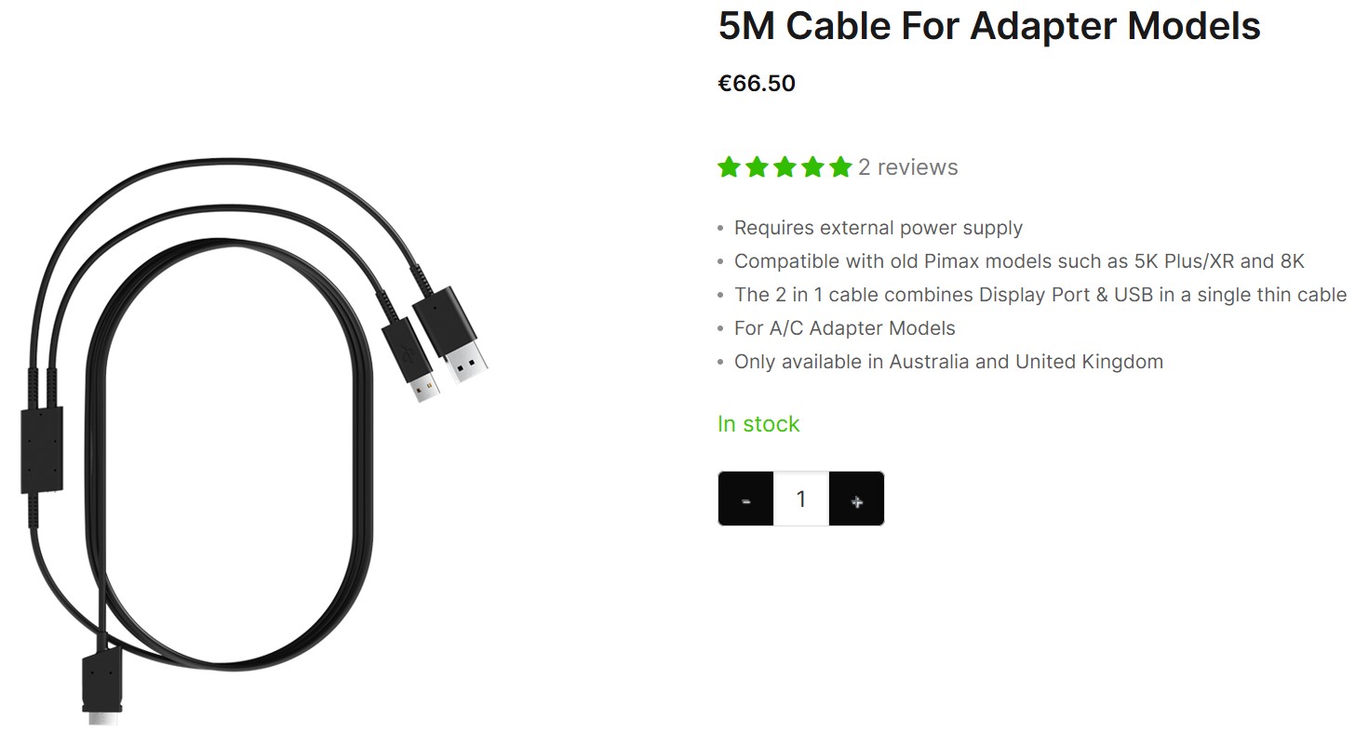Click the For A/C Adapter Models bullet

click(x=845, y=328)
